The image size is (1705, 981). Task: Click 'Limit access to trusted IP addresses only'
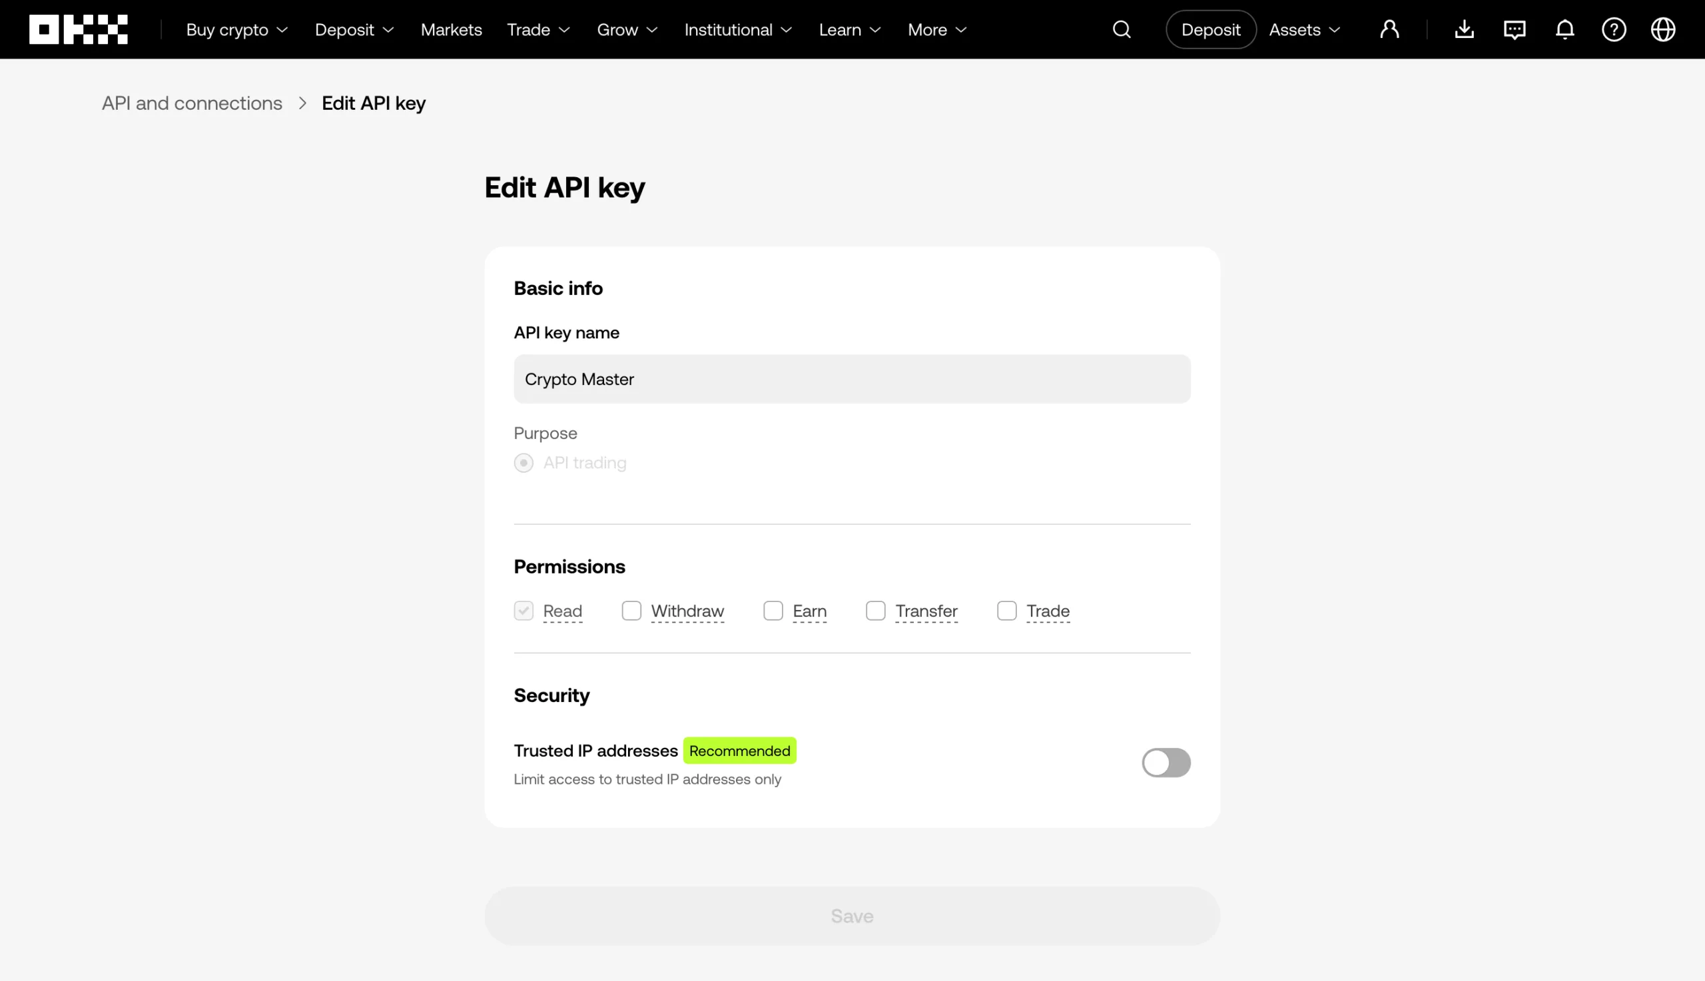647,780
